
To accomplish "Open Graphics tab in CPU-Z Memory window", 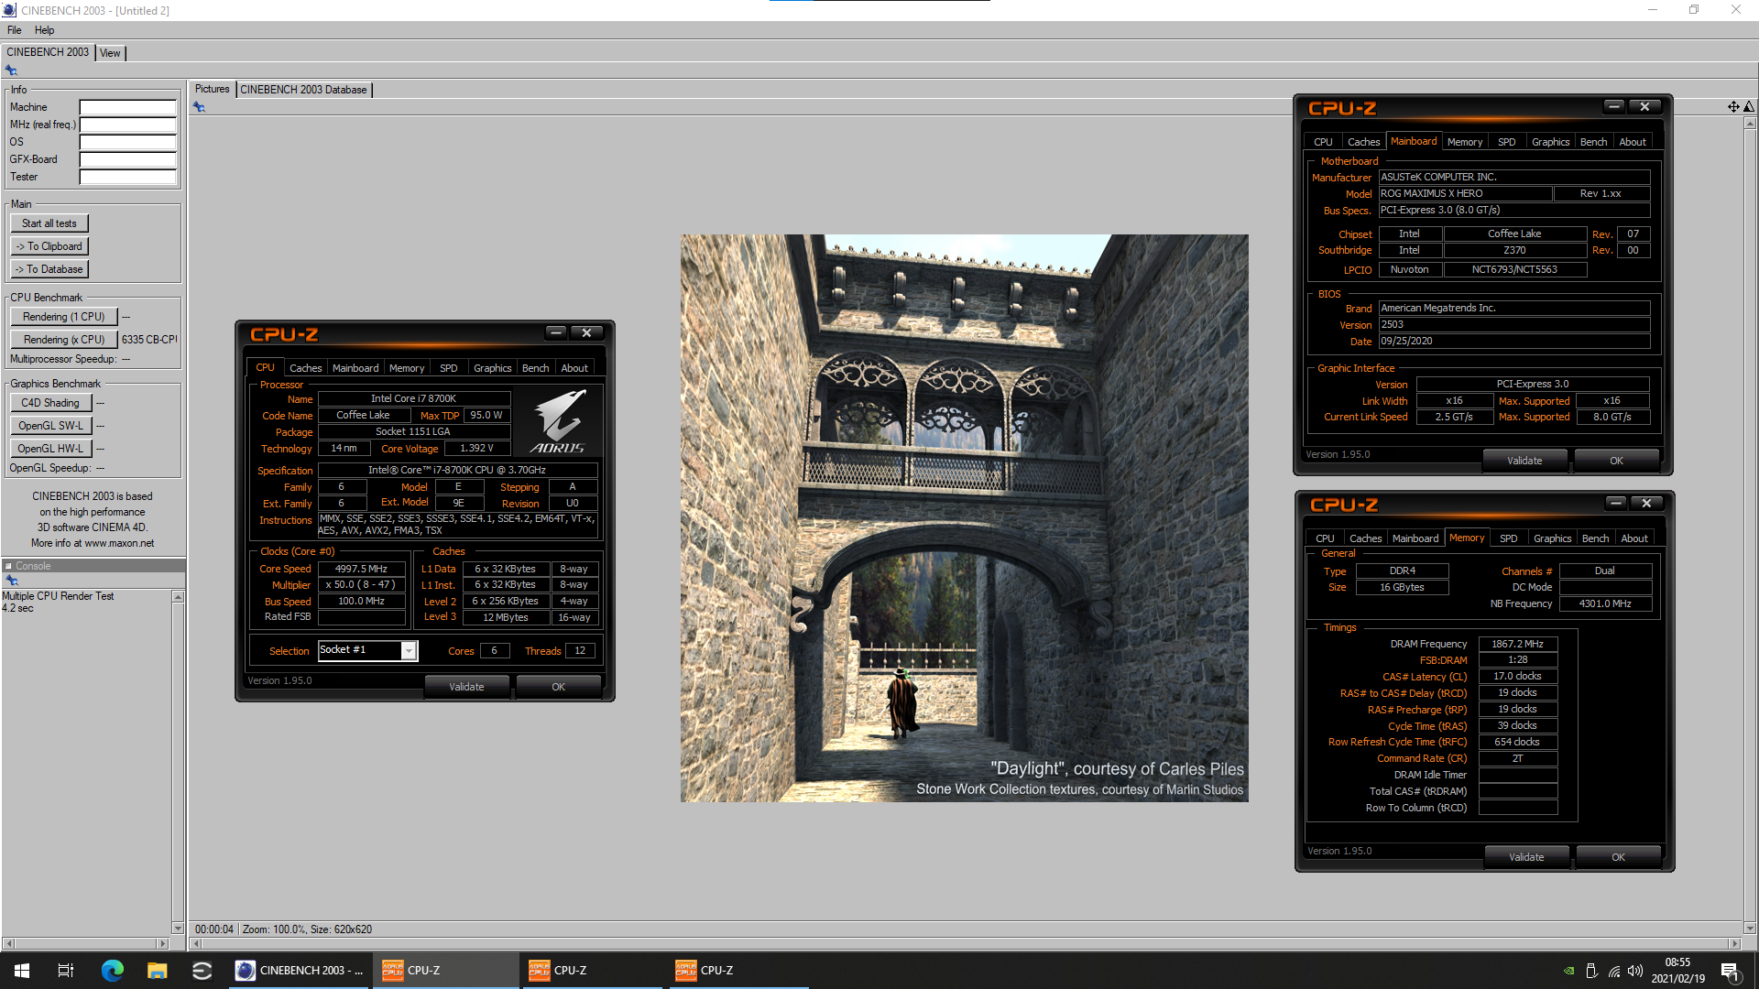I will click(1552, 538).
